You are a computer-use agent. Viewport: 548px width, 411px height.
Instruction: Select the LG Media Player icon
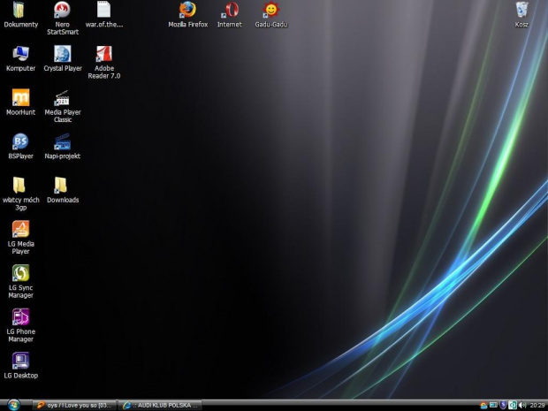20,229
